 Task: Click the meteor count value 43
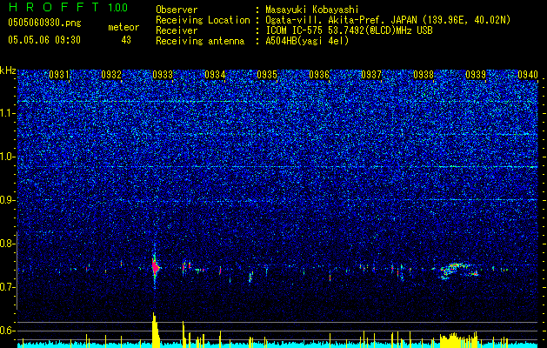coord(126,40)
